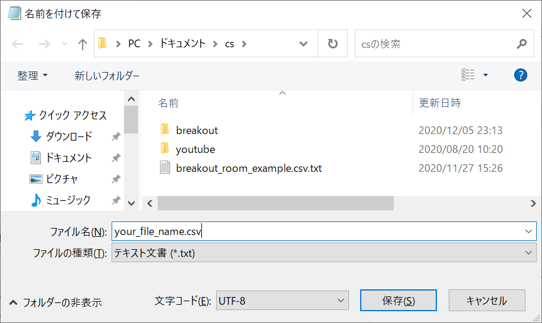Click date 2020/12/05 23:13
542x323 pixels.
click(x=461, y=130)
